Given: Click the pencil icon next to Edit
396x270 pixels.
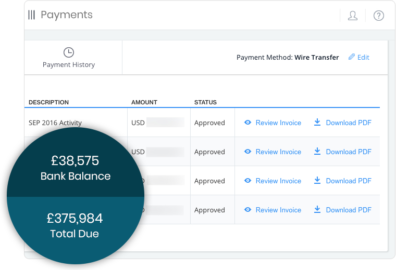Looking at the screenshot, I should tap(352, 57).
